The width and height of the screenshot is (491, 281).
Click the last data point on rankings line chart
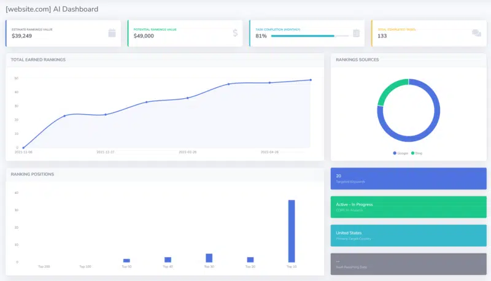point(311,80)
